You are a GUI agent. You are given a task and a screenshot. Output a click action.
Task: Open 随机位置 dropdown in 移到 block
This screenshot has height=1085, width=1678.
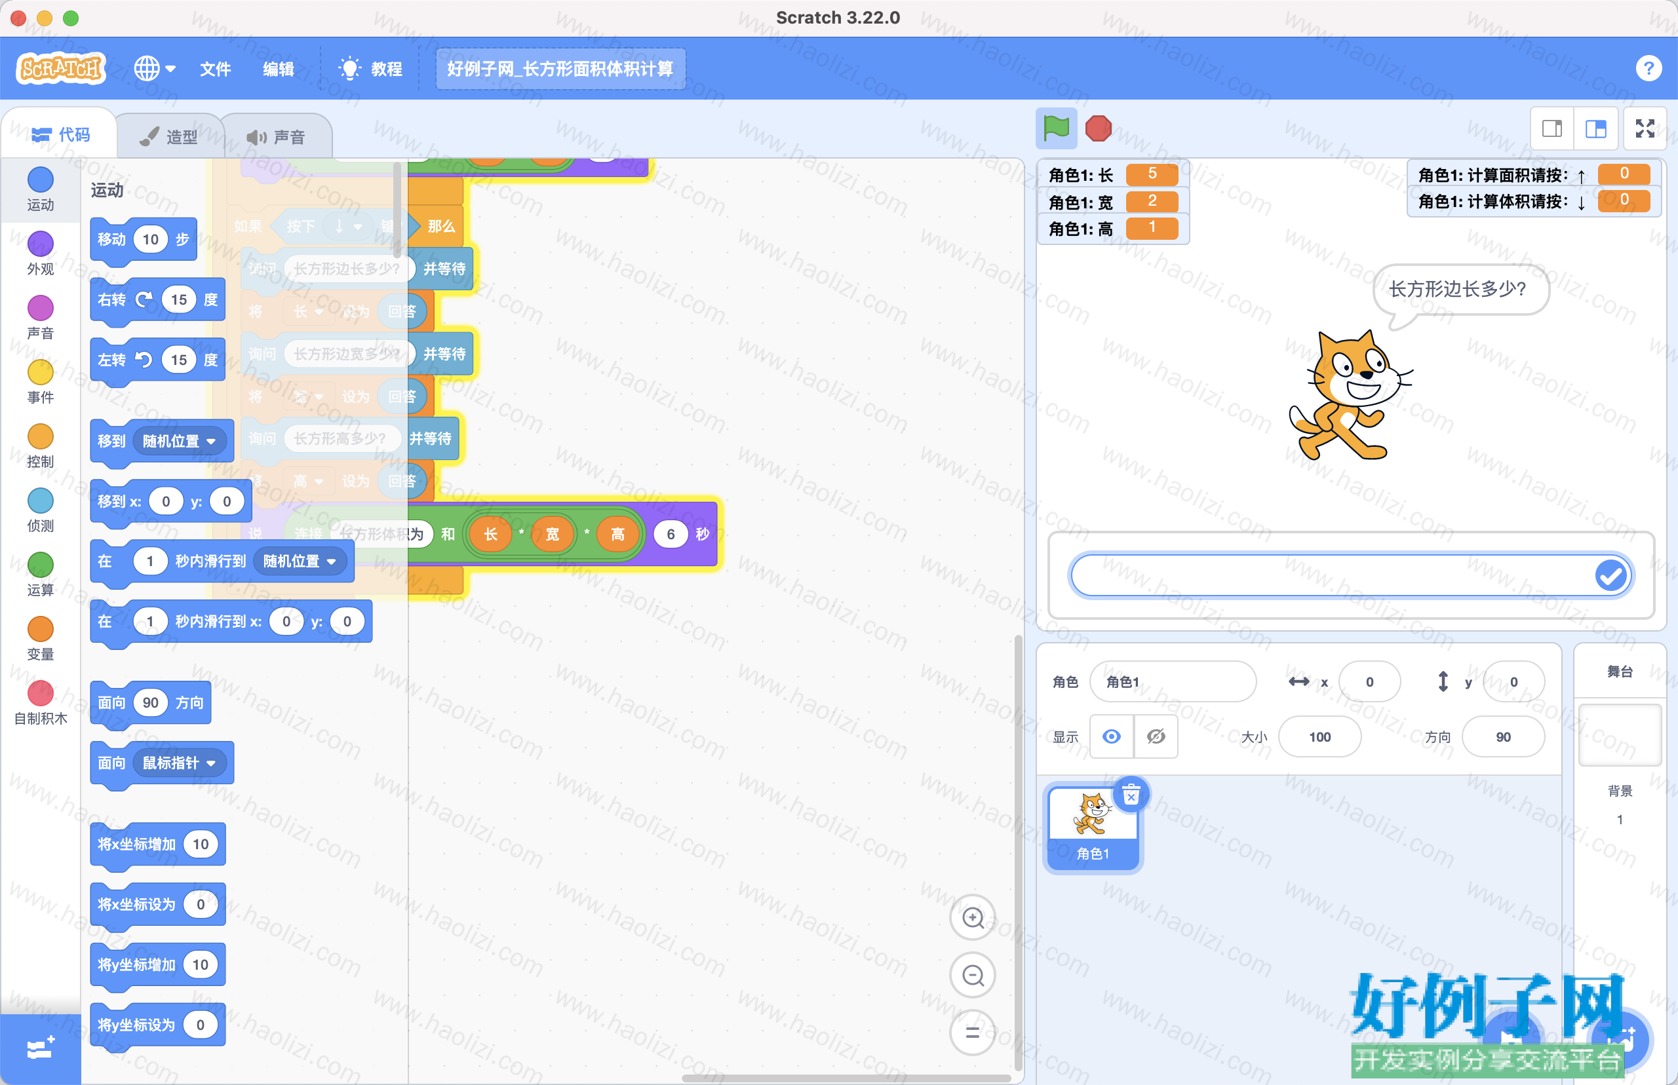click(x=179, y=441)
